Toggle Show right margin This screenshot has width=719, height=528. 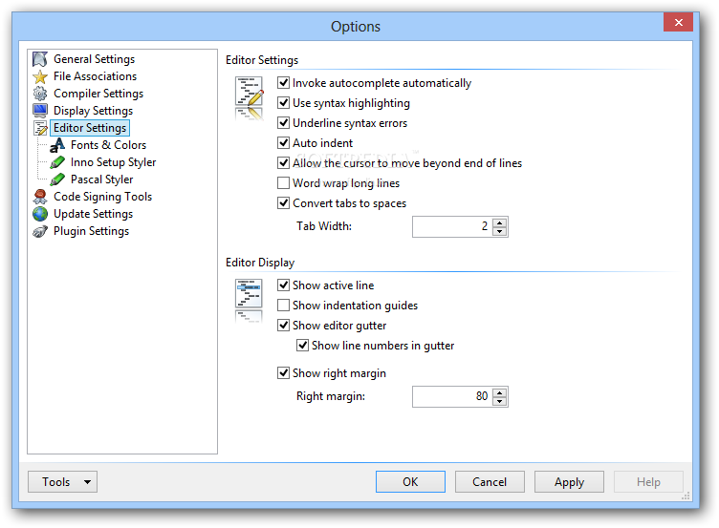tap(283, 373)
